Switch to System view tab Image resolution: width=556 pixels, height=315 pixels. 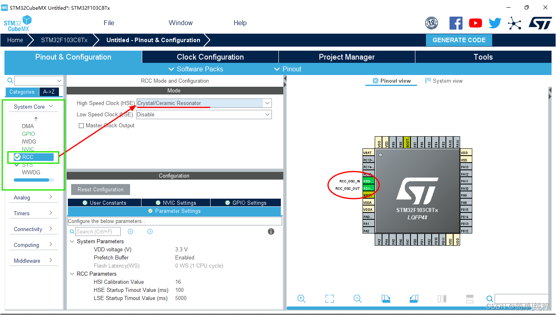pos(444,81)
